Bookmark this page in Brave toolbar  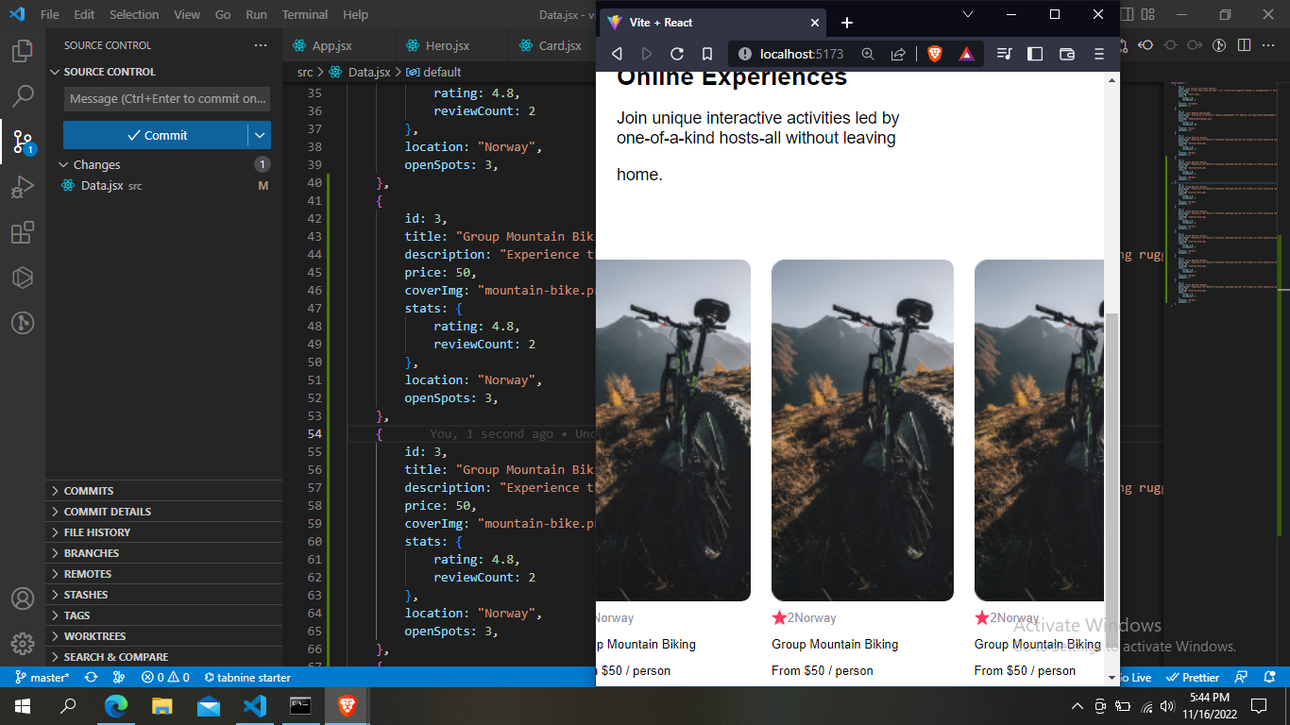(x=706, y=54)
